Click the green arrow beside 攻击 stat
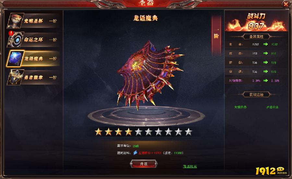Viewport: 292px width, 179px height. pos(265,53)
